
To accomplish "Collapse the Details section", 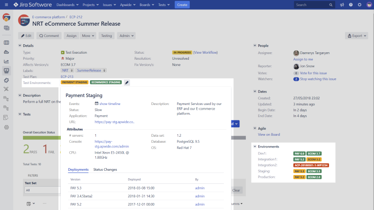I will click(x=20, y=45).
